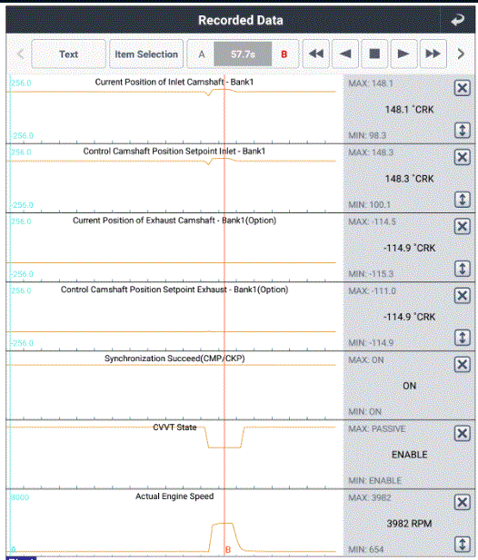This screenshot has width=478, height=560.
Task: Fast rewind the recording
Action: 316,54
